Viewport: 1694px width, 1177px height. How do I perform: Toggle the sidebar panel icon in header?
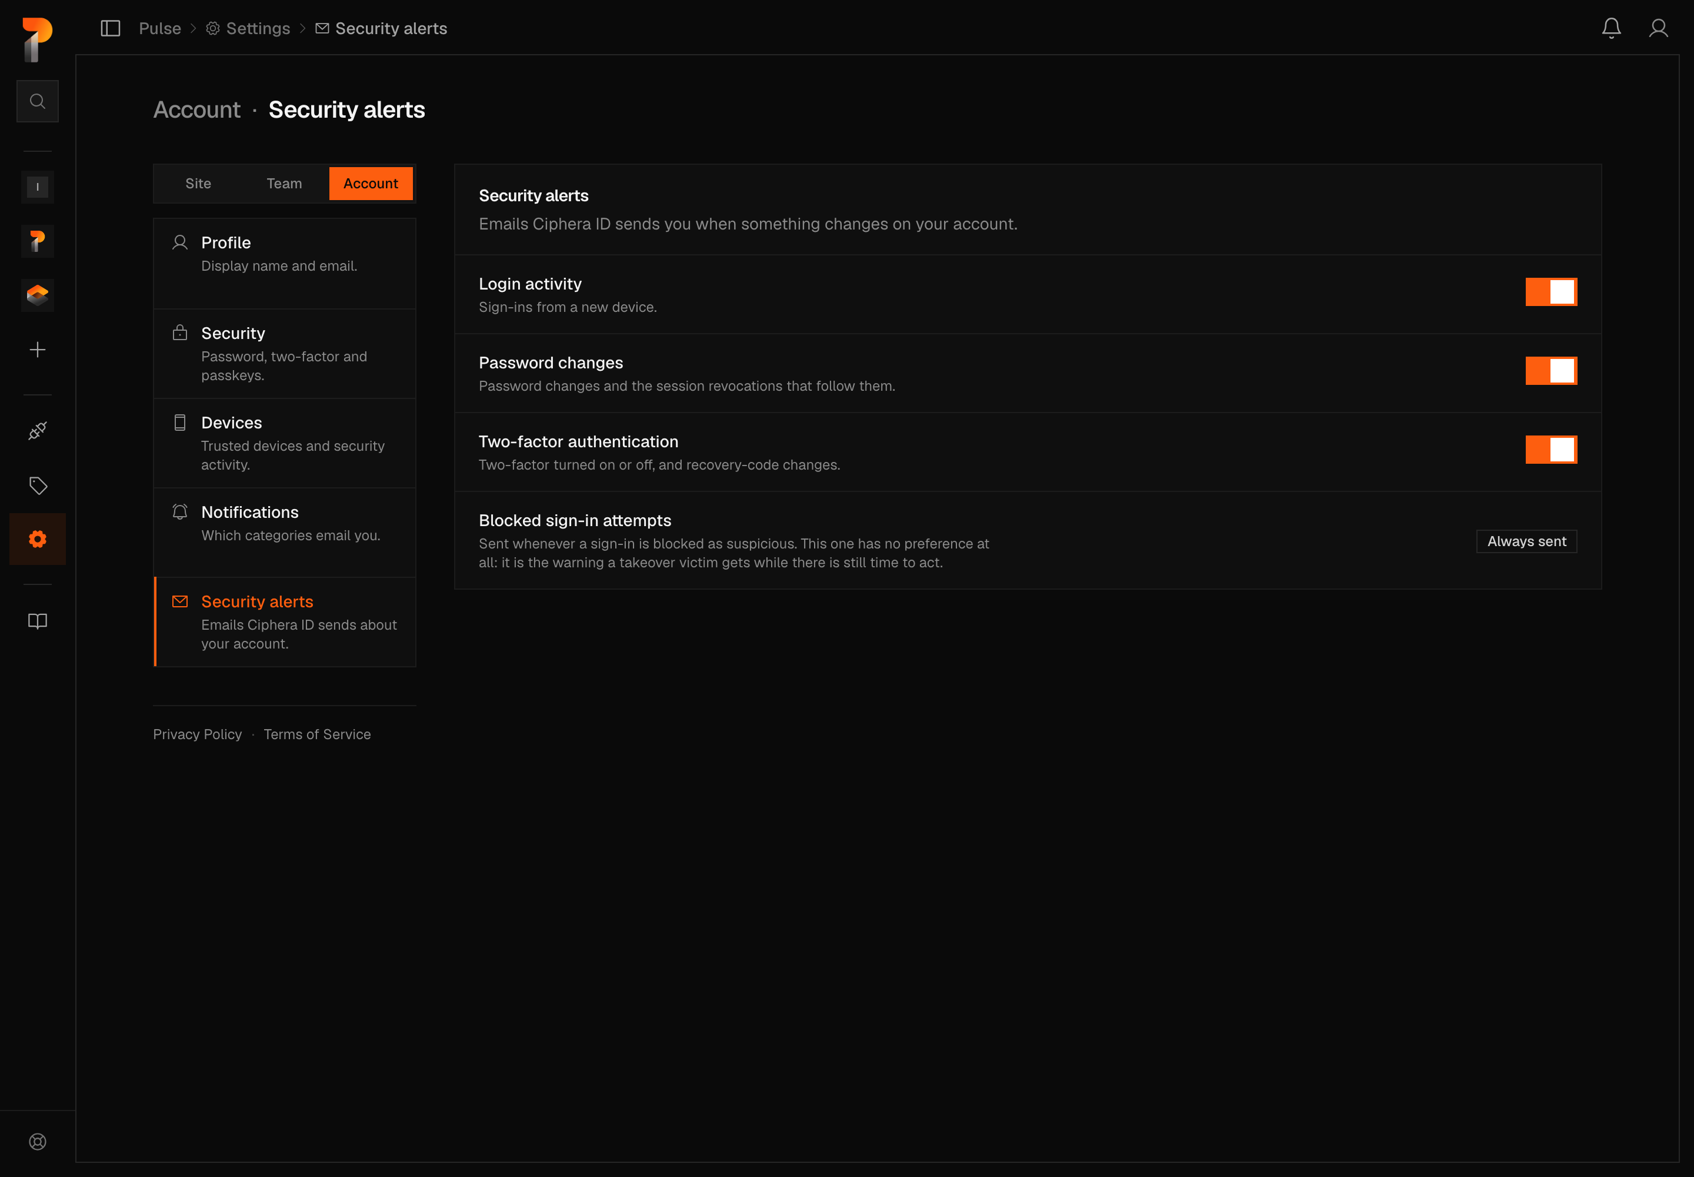(x=111, y=28)
